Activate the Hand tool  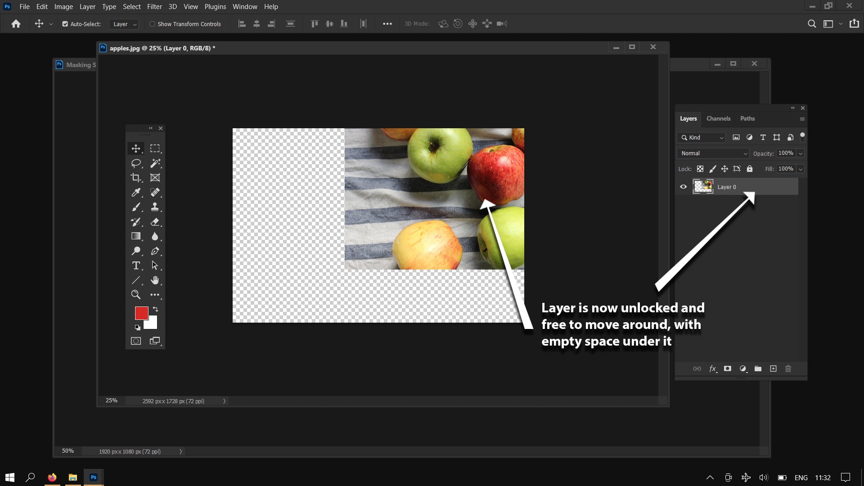pos(155,280)
